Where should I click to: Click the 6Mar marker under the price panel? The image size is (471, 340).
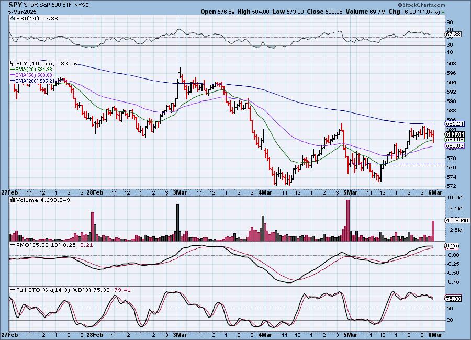[435, 192]
